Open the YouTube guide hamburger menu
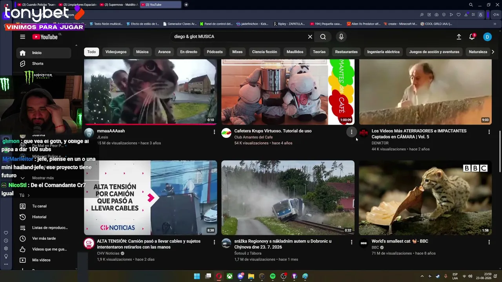The image size is (502, 282). [x=22, y=37]
